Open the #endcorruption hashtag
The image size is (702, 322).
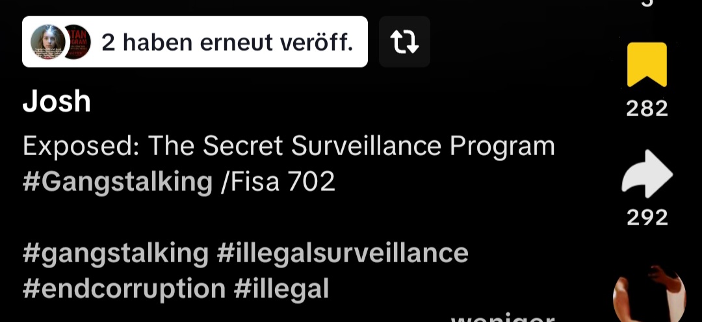124,288
